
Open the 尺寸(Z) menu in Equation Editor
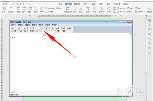click(48, 25)
